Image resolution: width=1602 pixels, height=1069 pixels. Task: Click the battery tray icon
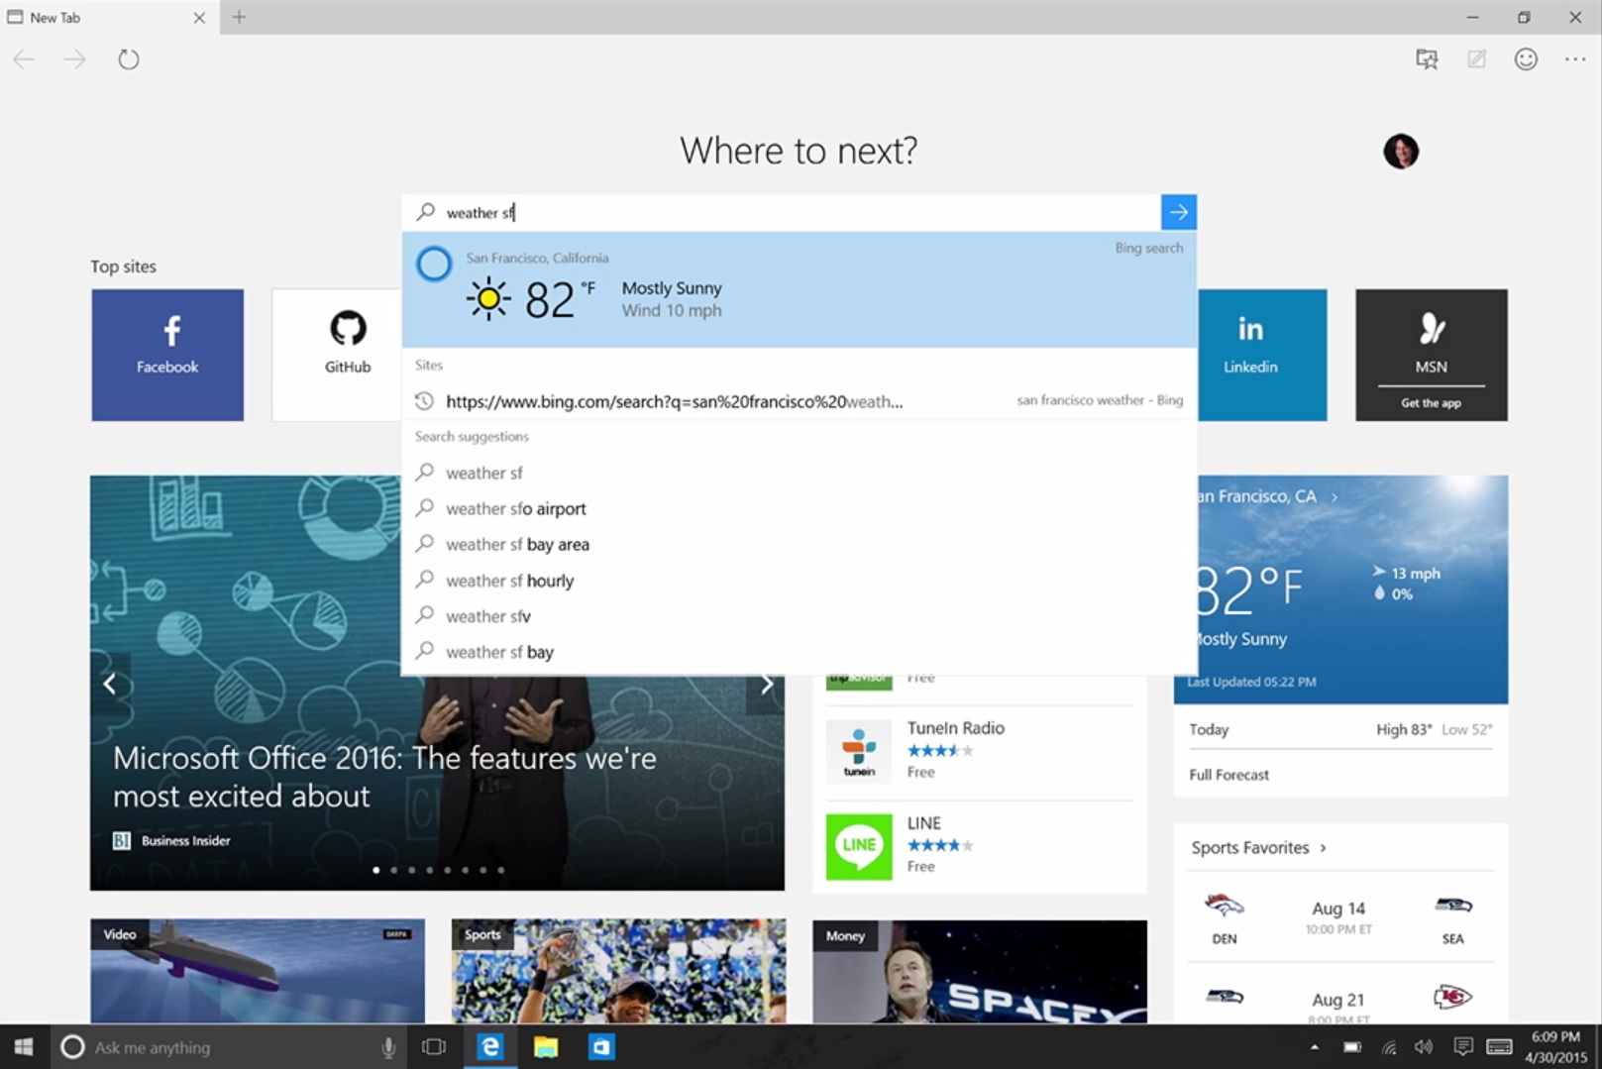[1352, 1047]
